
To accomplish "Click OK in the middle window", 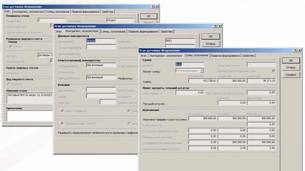I will 211,36.
